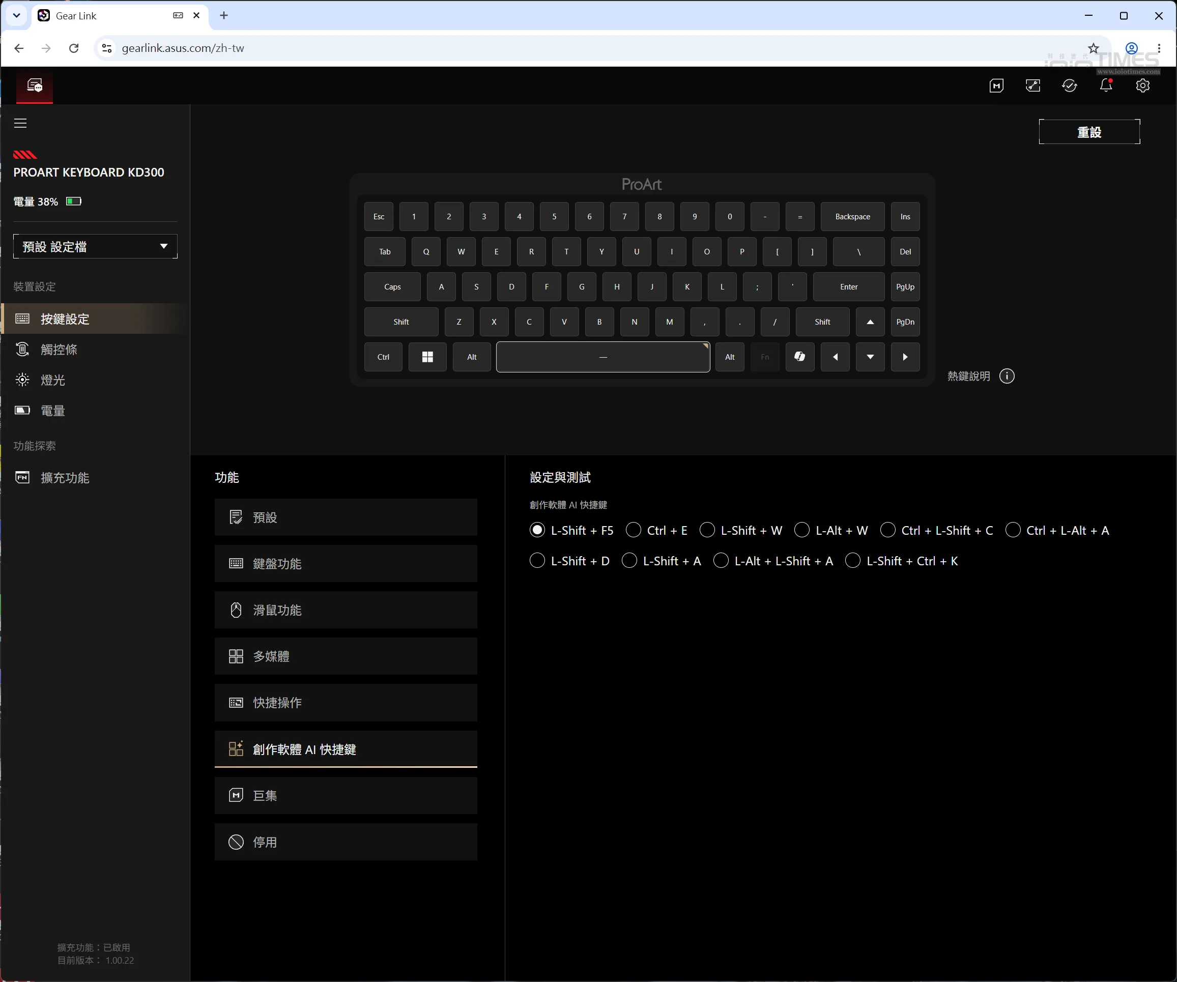Select the Ctrl + E shortcut
Viewport: 1177px width, 982px height.
656,530
